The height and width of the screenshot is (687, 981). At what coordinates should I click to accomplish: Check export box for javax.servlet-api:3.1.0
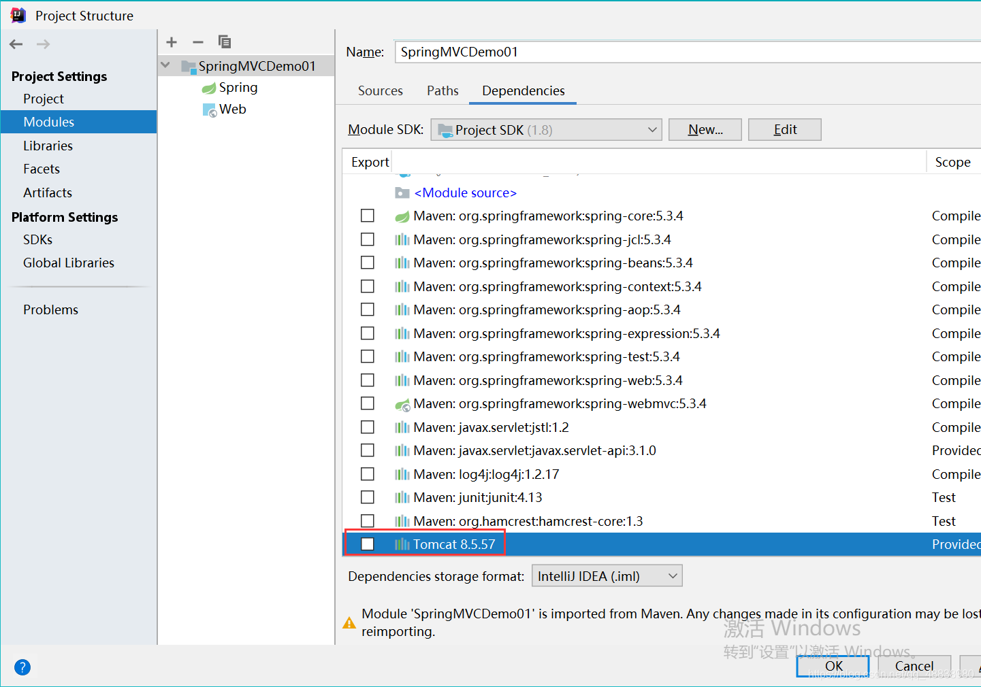click(368, 450)
